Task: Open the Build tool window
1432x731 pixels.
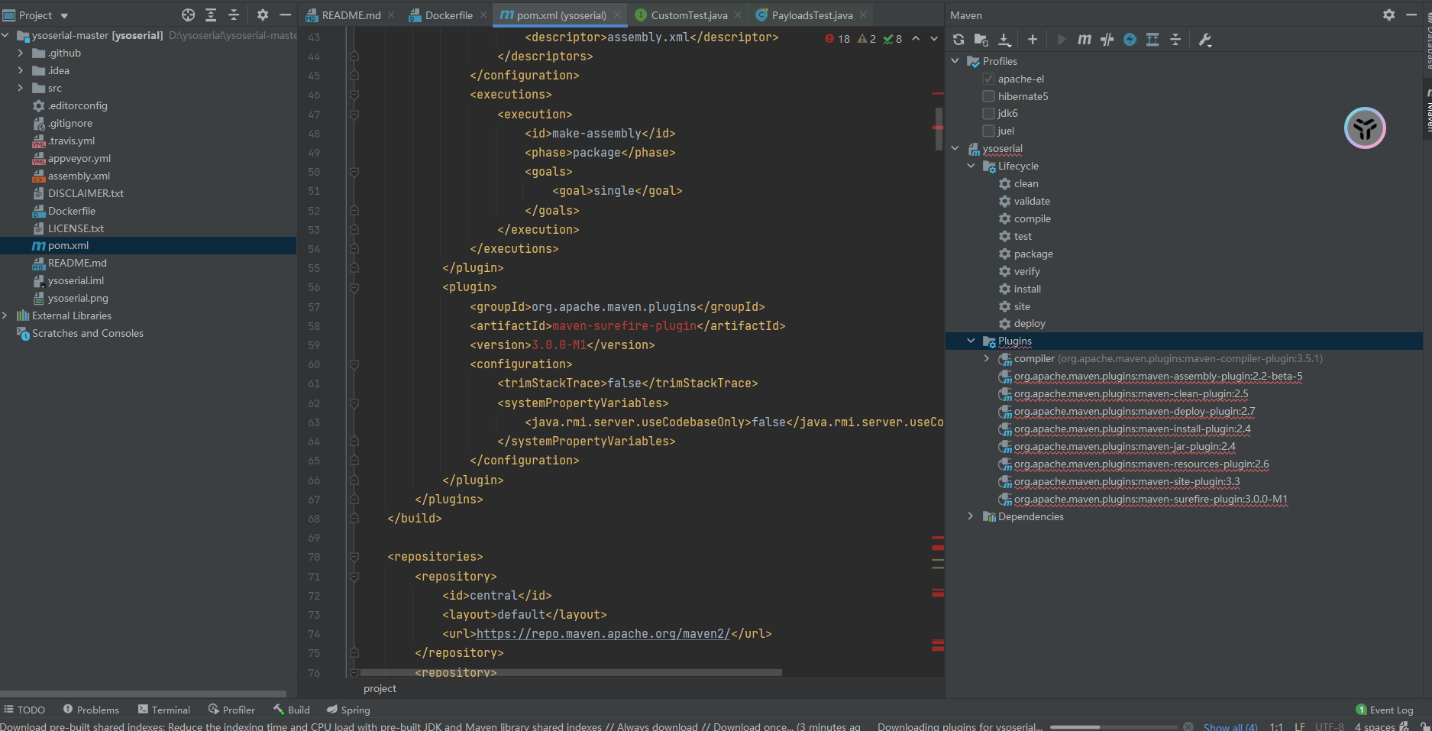Action: point(292,710)
